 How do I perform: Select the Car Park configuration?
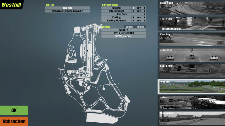click(x=122, y=14)
